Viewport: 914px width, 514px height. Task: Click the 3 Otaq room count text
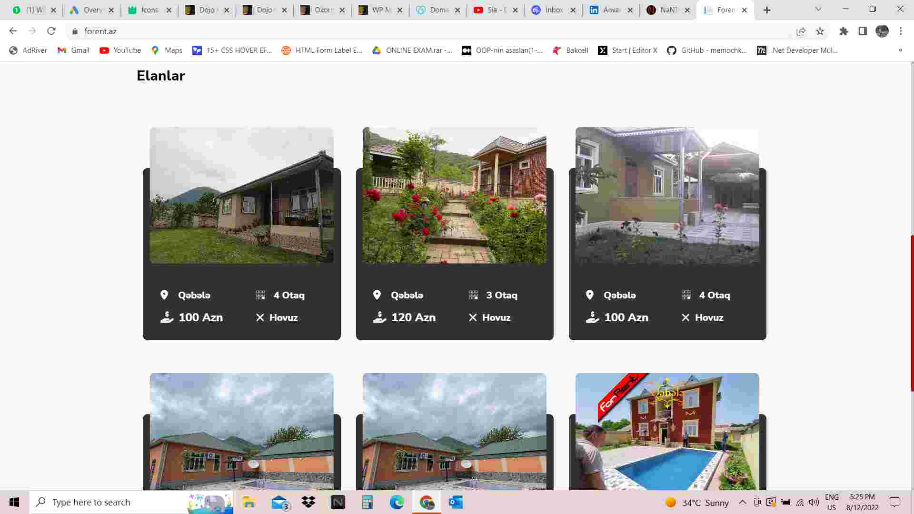(502, 295)
